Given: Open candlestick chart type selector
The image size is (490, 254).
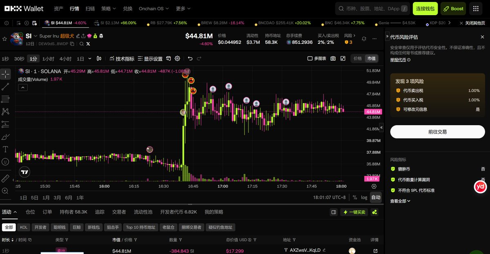Looking at the screenshot, I should pyautogui.click(x=99, y=58).
